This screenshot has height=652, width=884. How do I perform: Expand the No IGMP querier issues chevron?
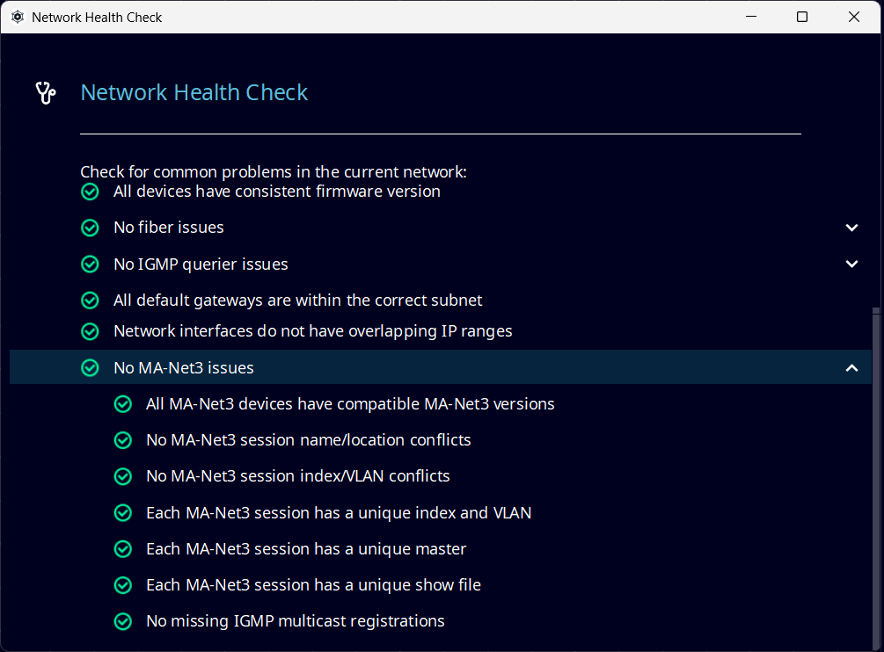click(851, 264)
